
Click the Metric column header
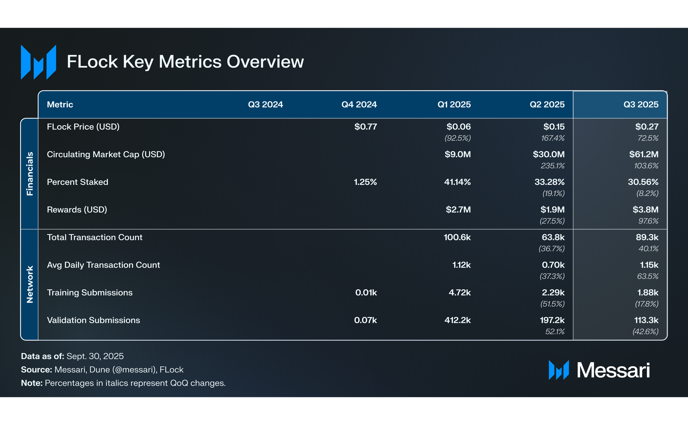pos(60,104)
